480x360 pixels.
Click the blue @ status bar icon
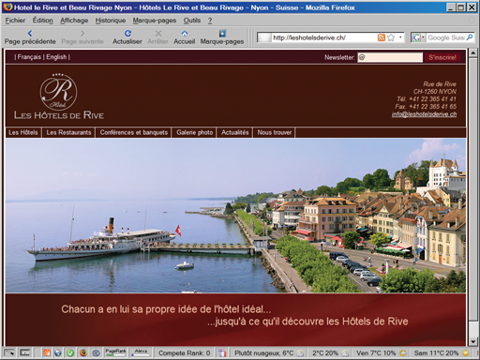[x=96, y=352]
